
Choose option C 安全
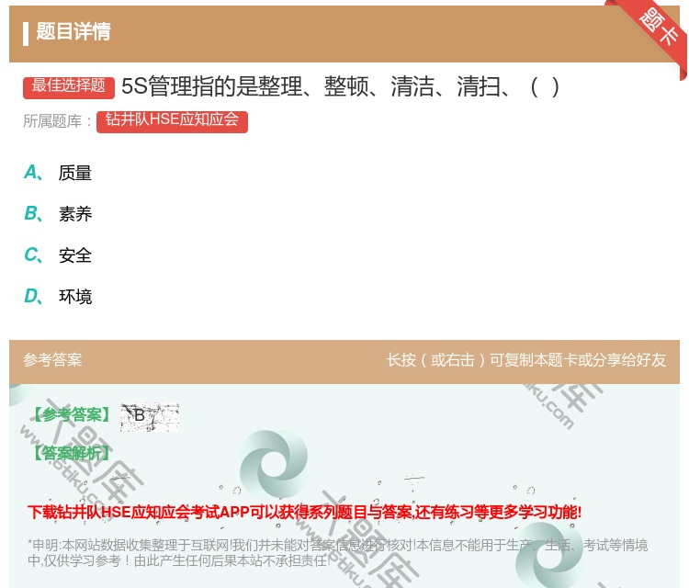tap(58, 255)
